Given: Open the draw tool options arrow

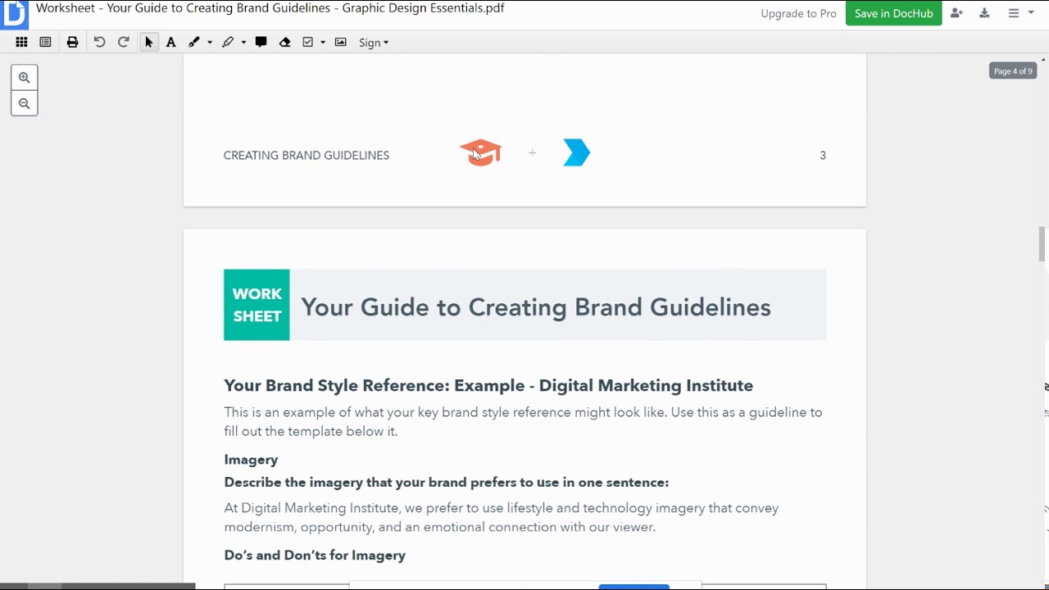Looking at the screenshot, I should pyautogui.click(x=210, y=43).
